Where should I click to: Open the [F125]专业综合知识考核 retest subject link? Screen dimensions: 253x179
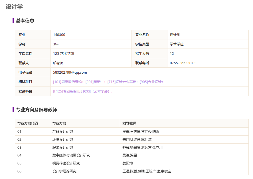[x=83, y=91]
